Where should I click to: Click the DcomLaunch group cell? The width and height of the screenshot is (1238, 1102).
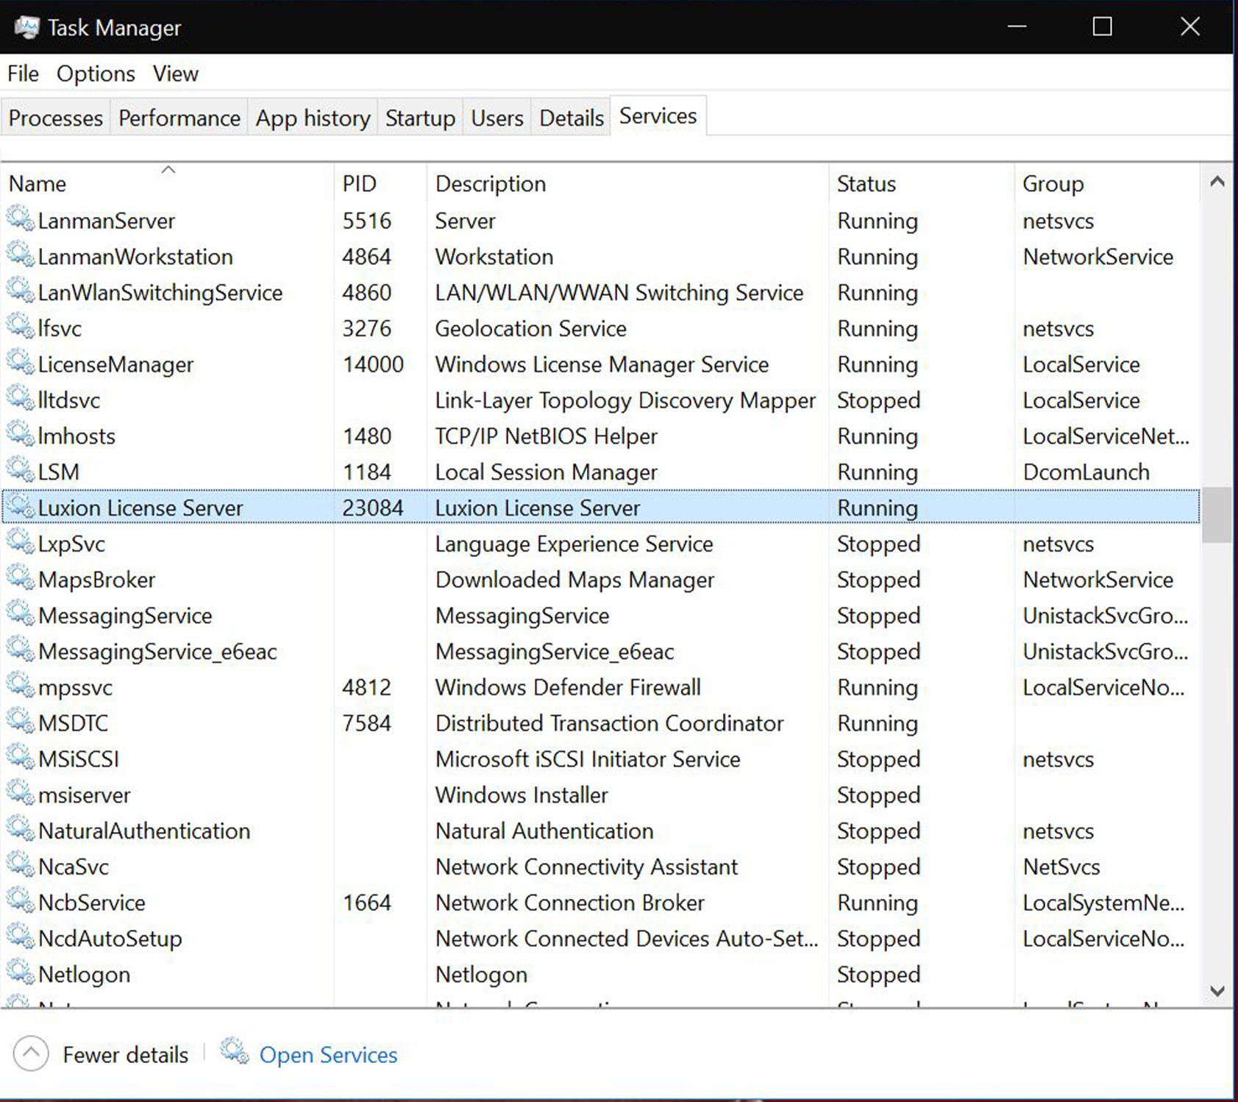1086,472
